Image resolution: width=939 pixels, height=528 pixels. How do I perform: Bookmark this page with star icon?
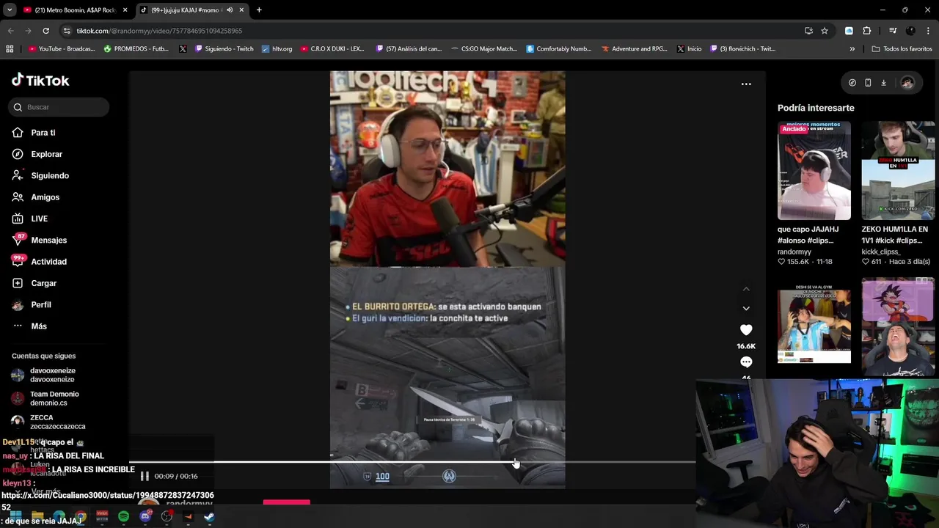[825, 31]
